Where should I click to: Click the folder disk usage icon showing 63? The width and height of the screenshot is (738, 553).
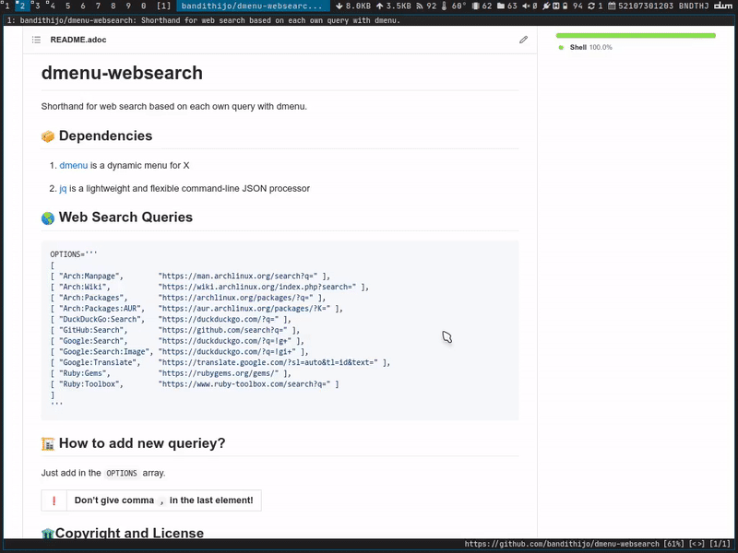(x=501, y=6)
